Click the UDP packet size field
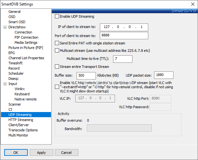 coord(164,75)
